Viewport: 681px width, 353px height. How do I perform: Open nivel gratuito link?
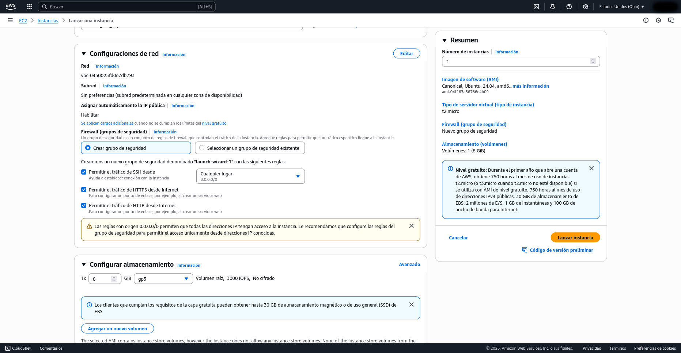[x=214, y=123]
